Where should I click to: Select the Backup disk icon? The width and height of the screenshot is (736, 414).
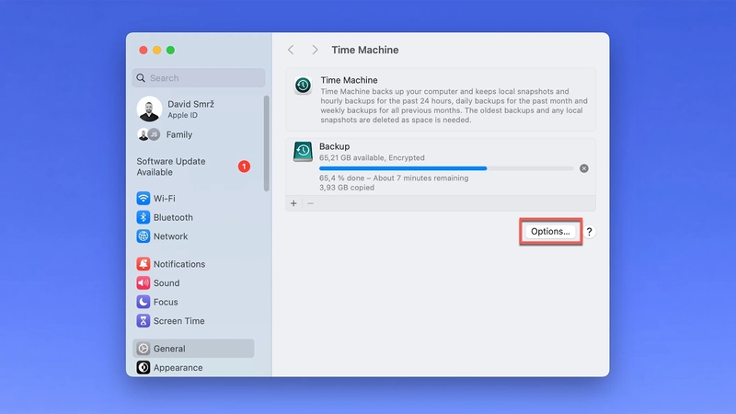[x=303, y=152]
